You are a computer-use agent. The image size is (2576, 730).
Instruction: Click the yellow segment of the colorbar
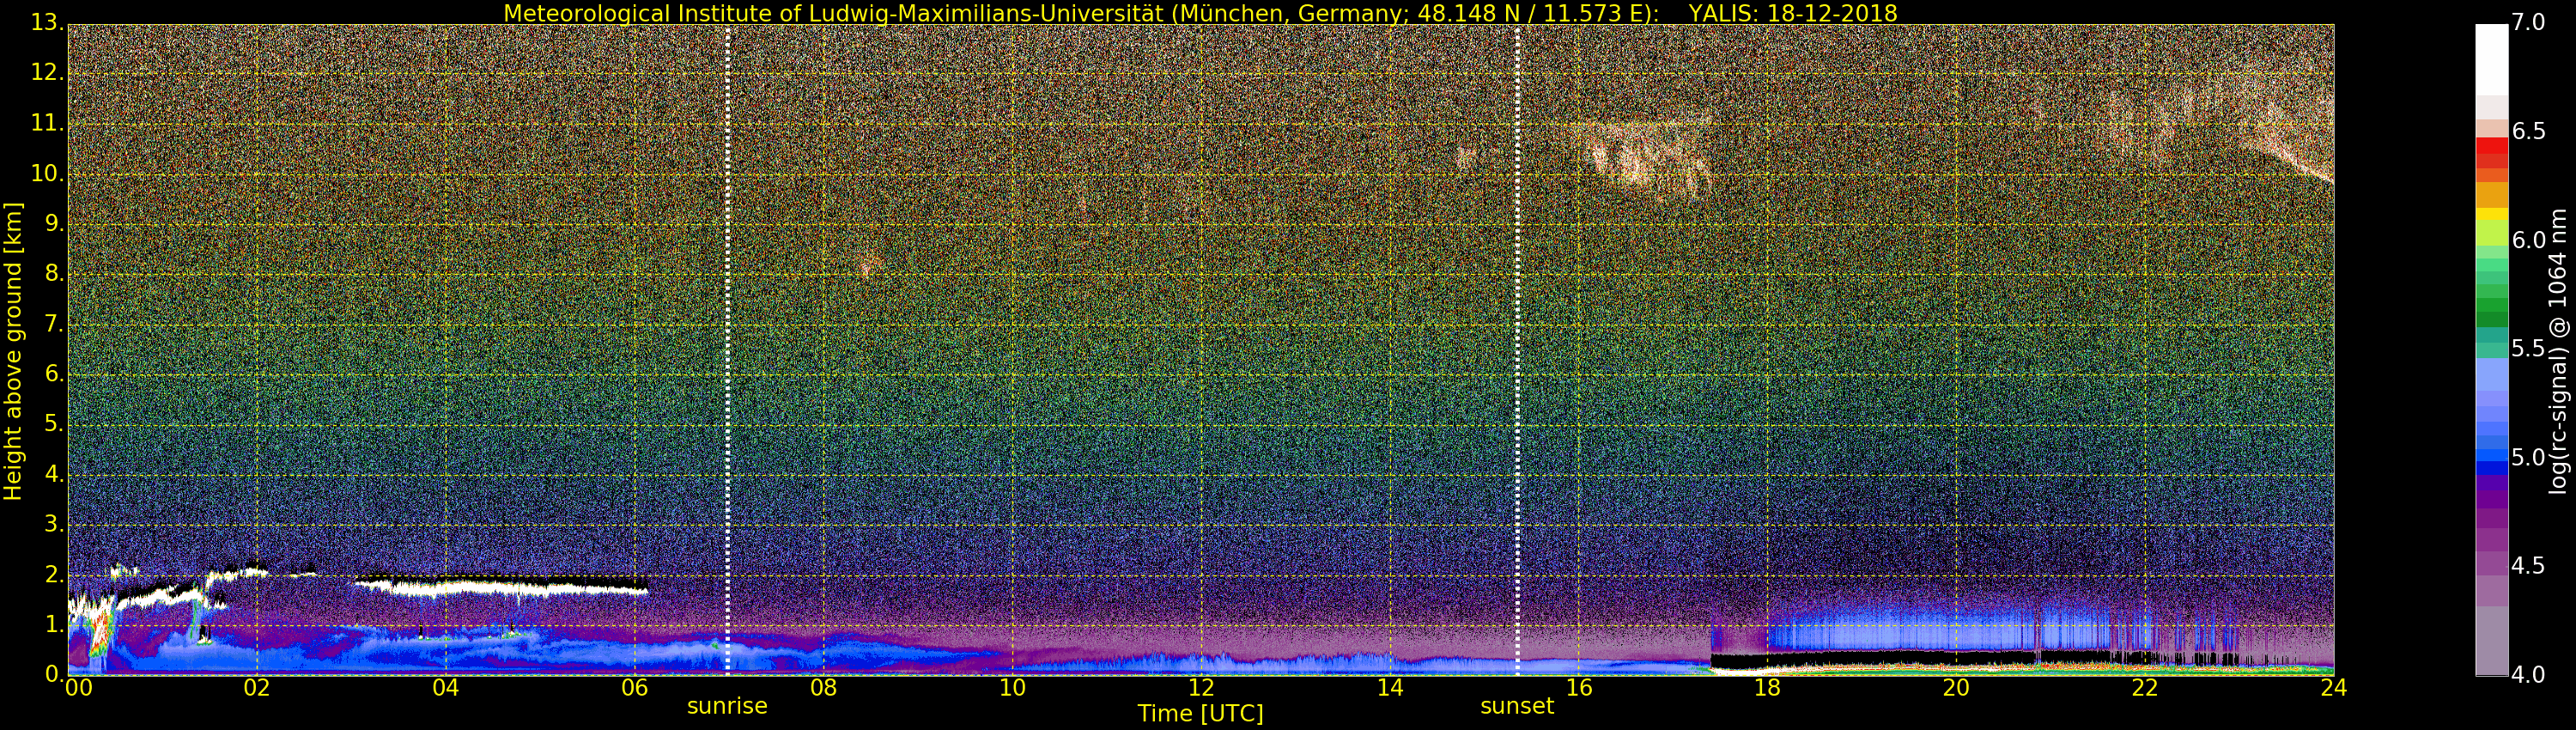point(2491,214)
